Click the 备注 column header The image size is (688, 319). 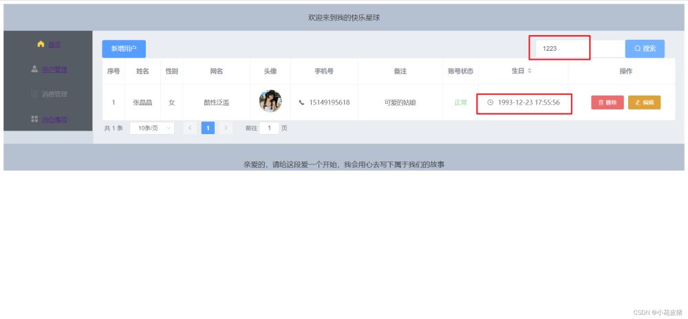(x=400, y=71)
